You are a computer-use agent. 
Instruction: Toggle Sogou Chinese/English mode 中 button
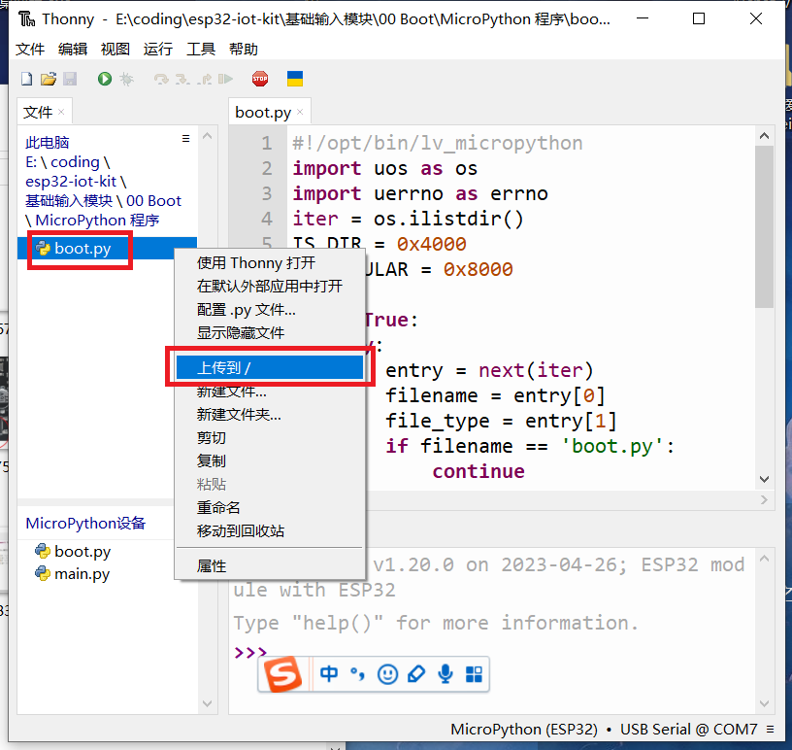(329, 674)
